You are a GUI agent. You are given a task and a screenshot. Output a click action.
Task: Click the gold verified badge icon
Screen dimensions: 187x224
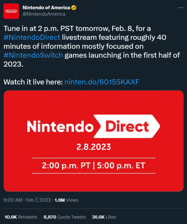(x=74, y=8)
